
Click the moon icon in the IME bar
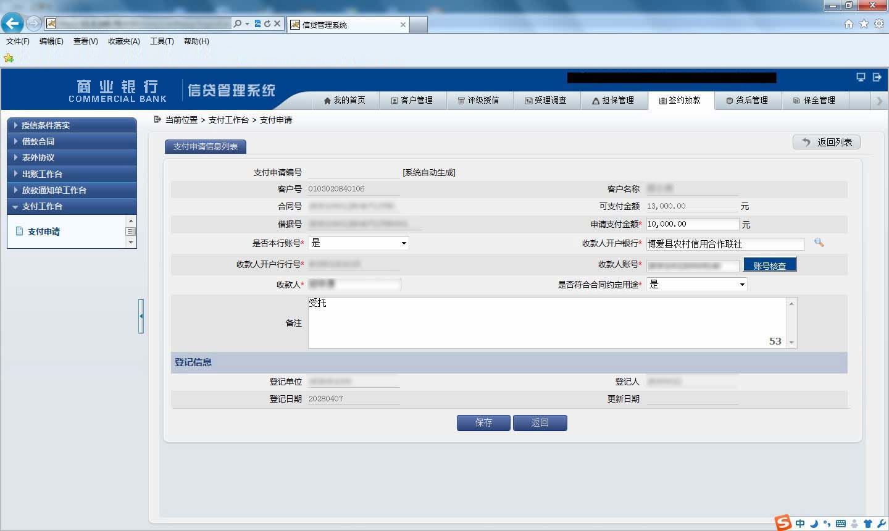[x=814, y=524]
